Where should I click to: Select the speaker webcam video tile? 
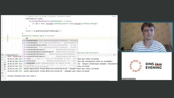point(147,37)
